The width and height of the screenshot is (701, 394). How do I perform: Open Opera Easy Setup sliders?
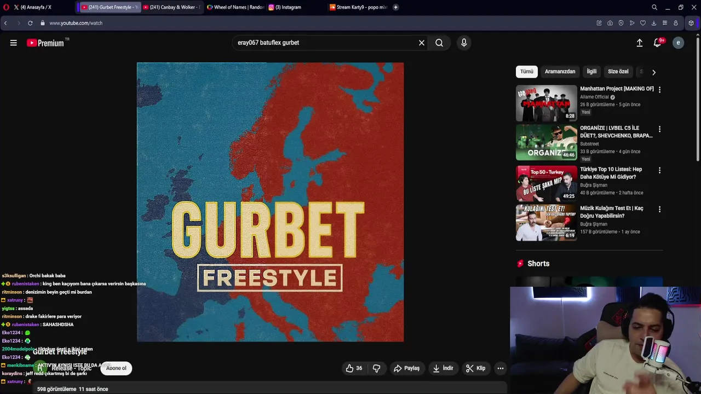click(664, 23)
